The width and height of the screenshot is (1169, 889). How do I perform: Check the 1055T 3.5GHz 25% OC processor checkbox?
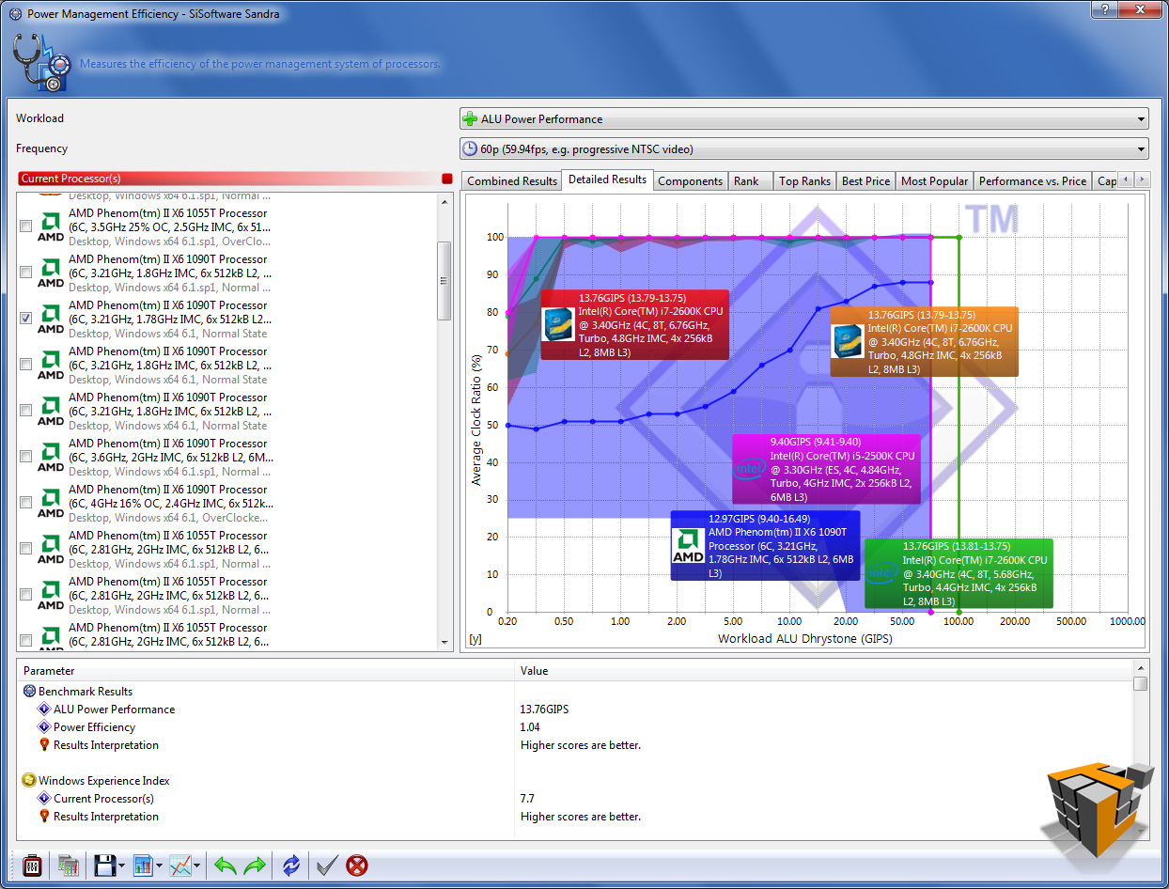coord(25,226)
